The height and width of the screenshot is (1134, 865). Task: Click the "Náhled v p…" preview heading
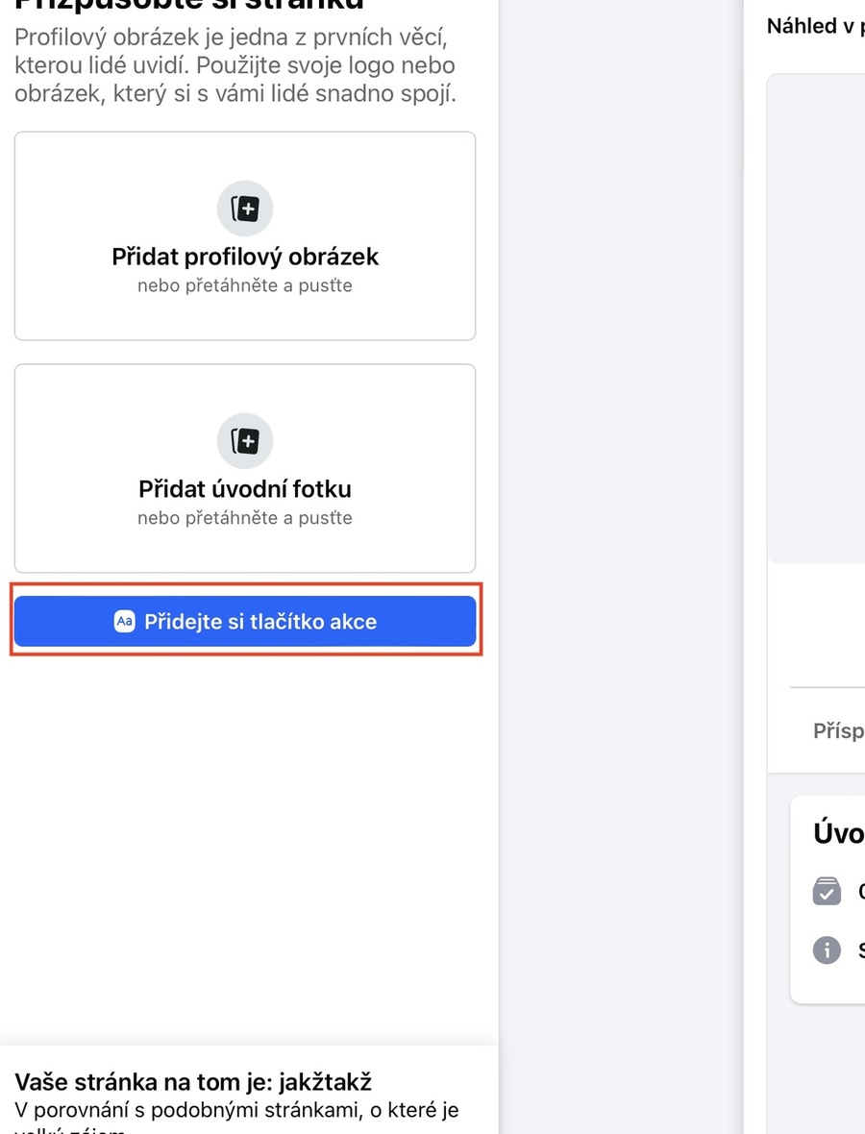tap(815, 27)
